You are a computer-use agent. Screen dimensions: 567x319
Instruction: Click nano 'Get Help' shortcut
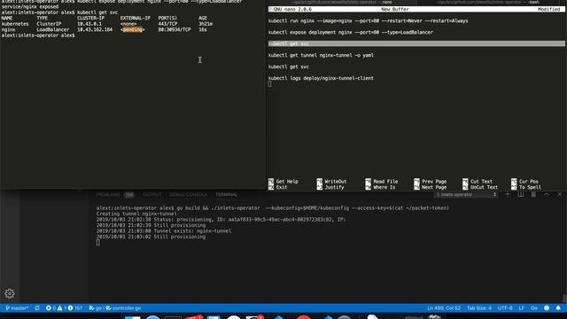(x=283, y=182)
